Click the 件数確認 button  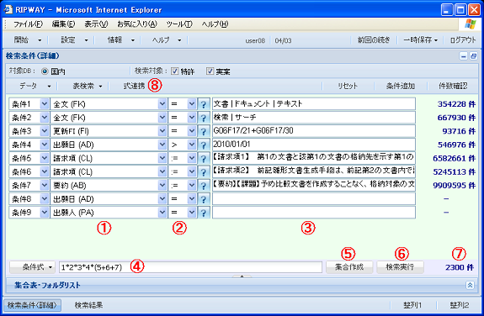pos(453,86)
